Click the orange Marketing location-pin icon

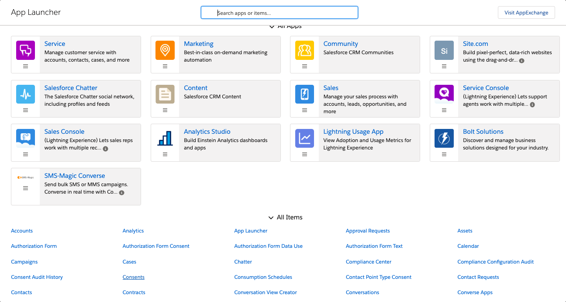165,50
